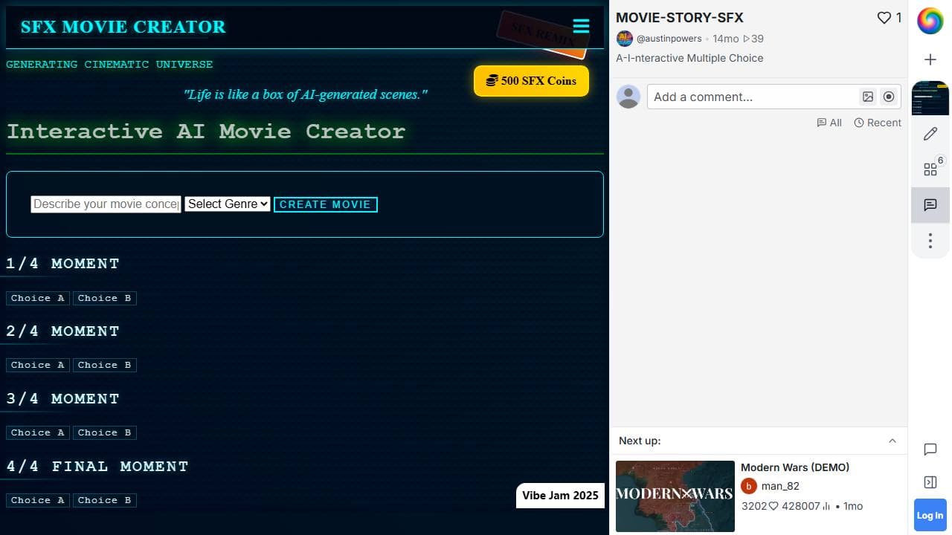This screenshot has width=952, height=535.
Task: Click the austinpowers avatar image
Action: (x=625, y=39)
